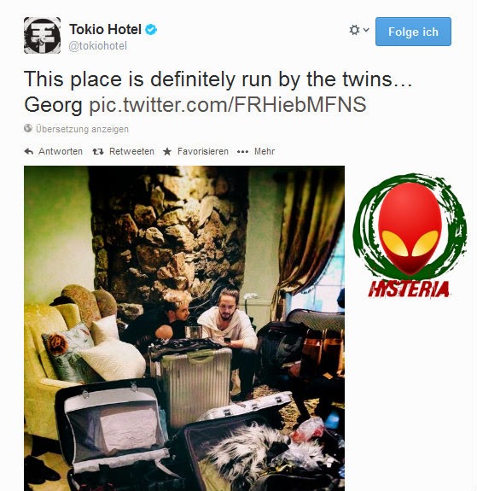Click the Retweeten text label
The width and height of the screenshot is (477, 491).
tap(131, 151)
